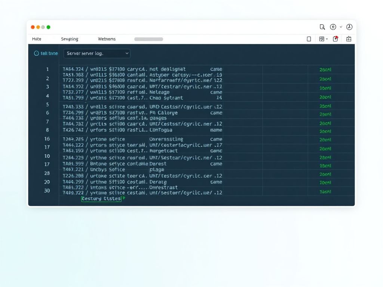The height and width of the screenshot is (287, 383).
Task: Click green status value on line 1
Action: pos(325,70)
